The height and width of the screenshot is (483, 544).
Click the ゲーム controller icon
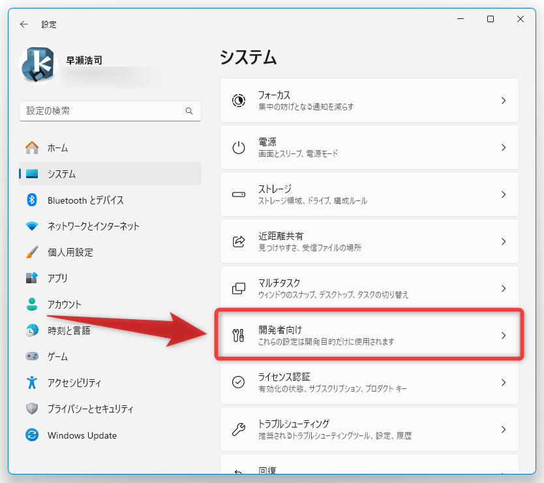32,356
